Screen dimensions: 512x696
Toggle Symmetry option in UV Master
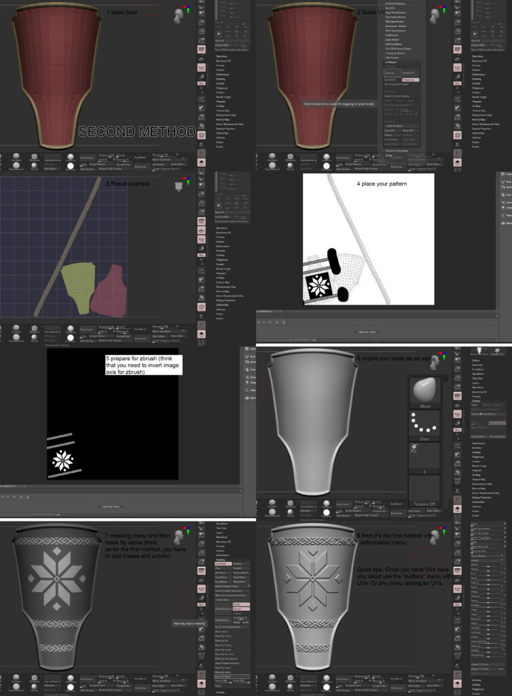coord(392,80)
